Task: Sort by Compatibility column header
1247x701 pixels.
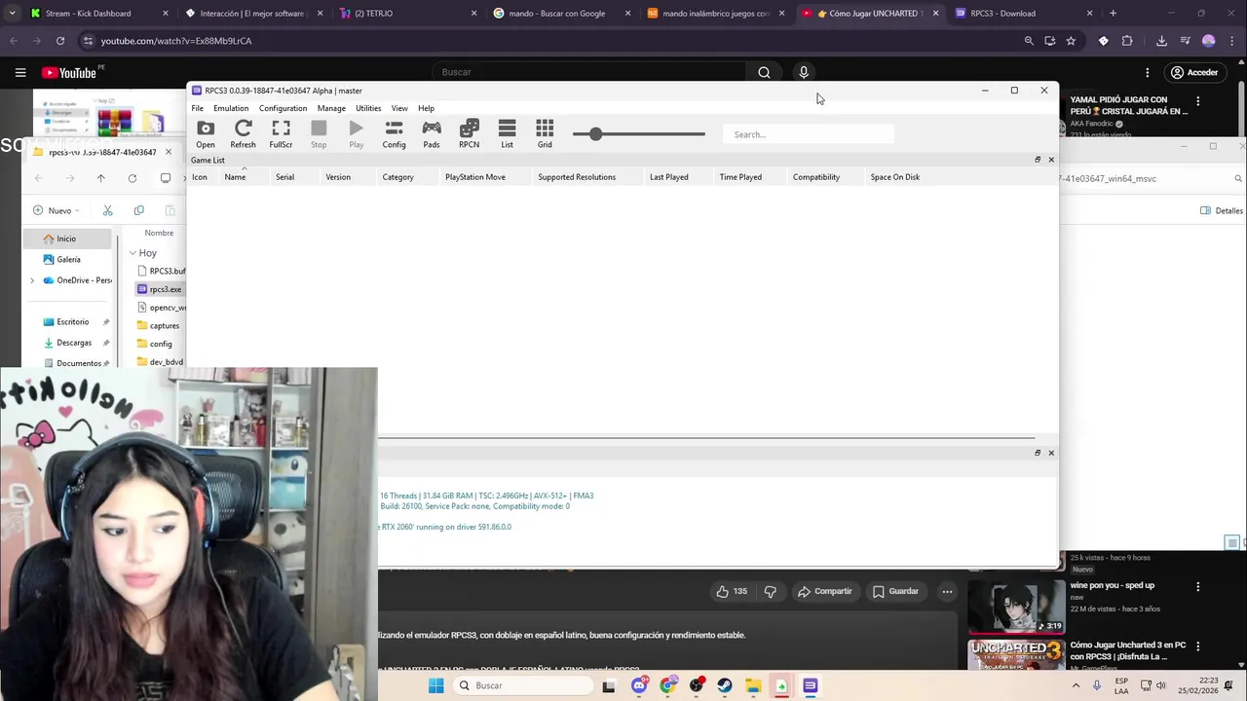Action: click(816, 177)
